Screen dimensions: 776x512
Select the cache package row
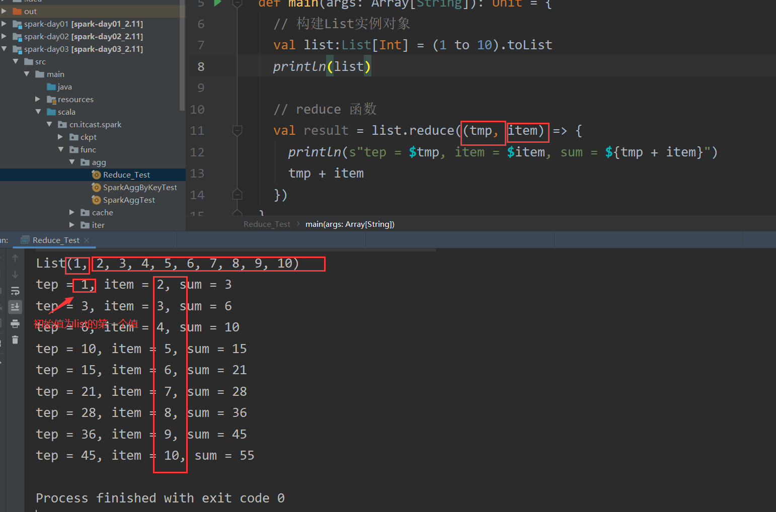click(93, 212)
